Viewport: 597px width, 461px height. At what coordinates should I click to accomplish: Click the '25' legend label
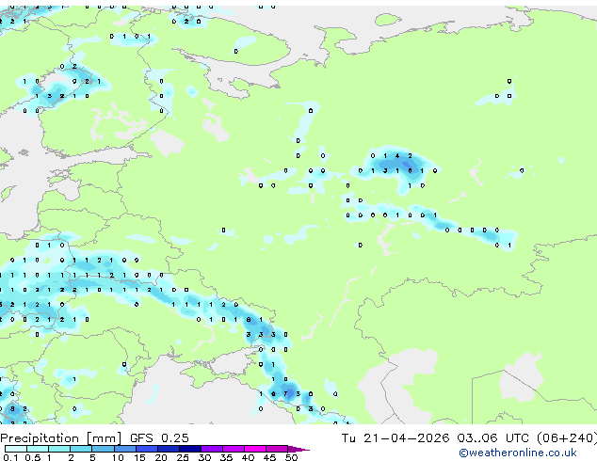point(183,457)
